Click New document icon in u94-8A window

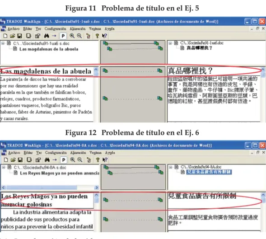6,160
